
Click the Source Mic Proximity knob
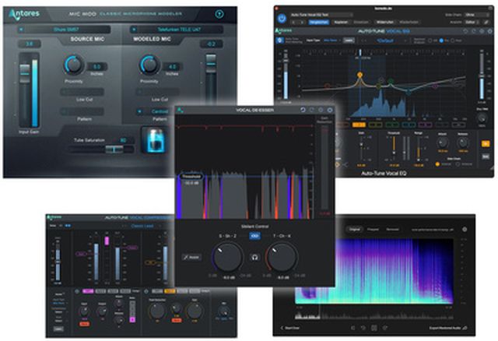[x=74, y=65]
